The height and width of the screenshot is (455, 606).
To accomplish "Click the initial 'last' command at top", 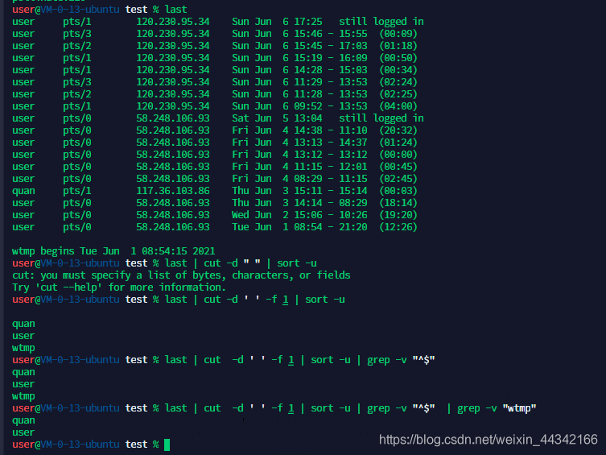I will (176, 10).
